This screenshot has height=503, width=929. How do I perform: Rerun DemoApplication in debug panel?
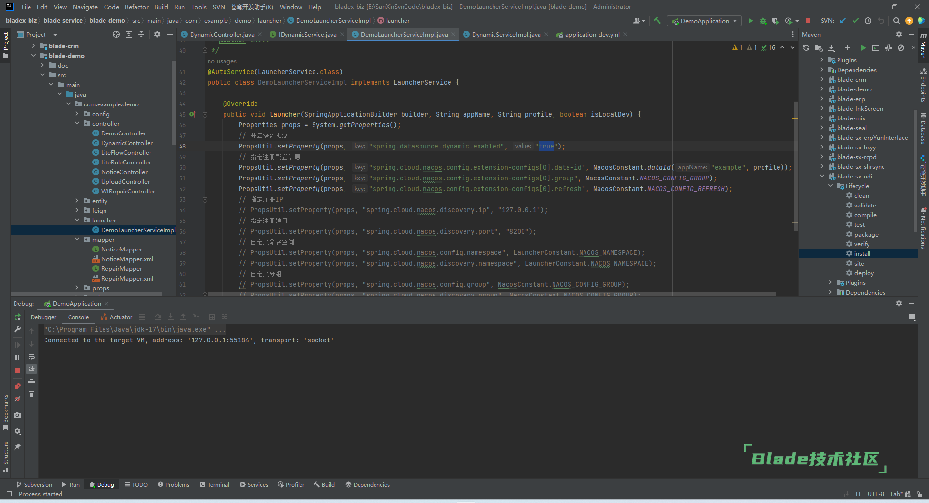17,317
